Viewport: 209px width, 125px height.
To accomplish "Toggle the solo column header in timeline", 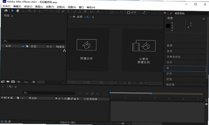I will pos(8,98).
